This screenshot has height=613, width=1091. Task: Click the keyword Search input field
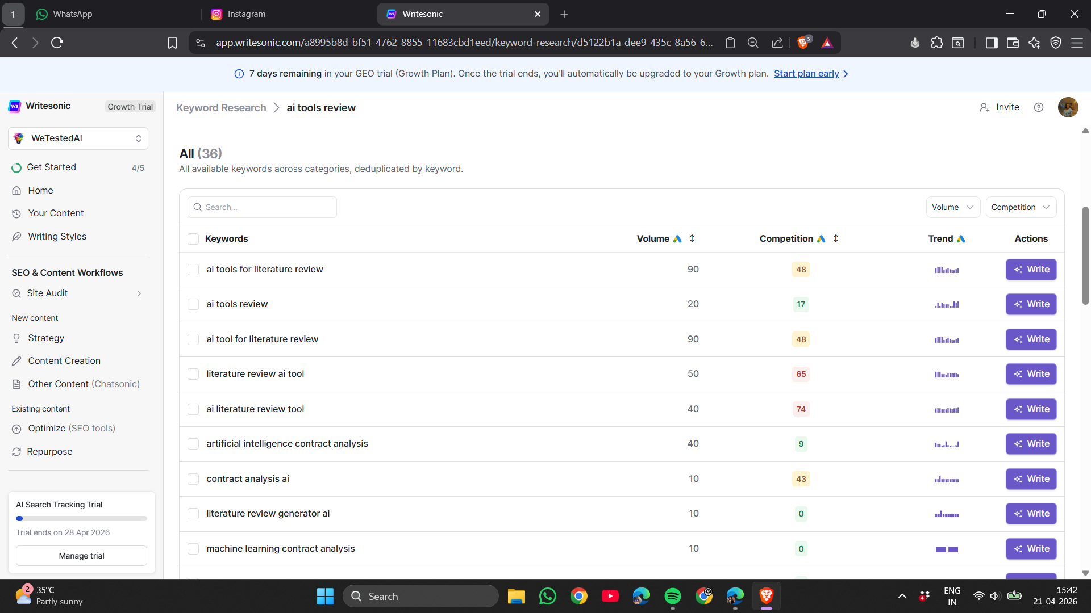262,207
